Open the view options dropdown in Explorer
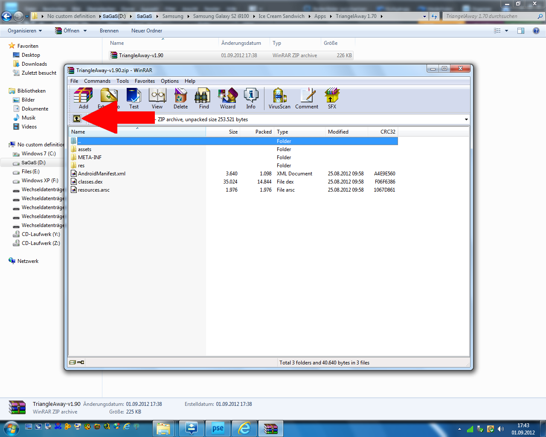This screenshot has width=546, height=437. tap(506, 31)
